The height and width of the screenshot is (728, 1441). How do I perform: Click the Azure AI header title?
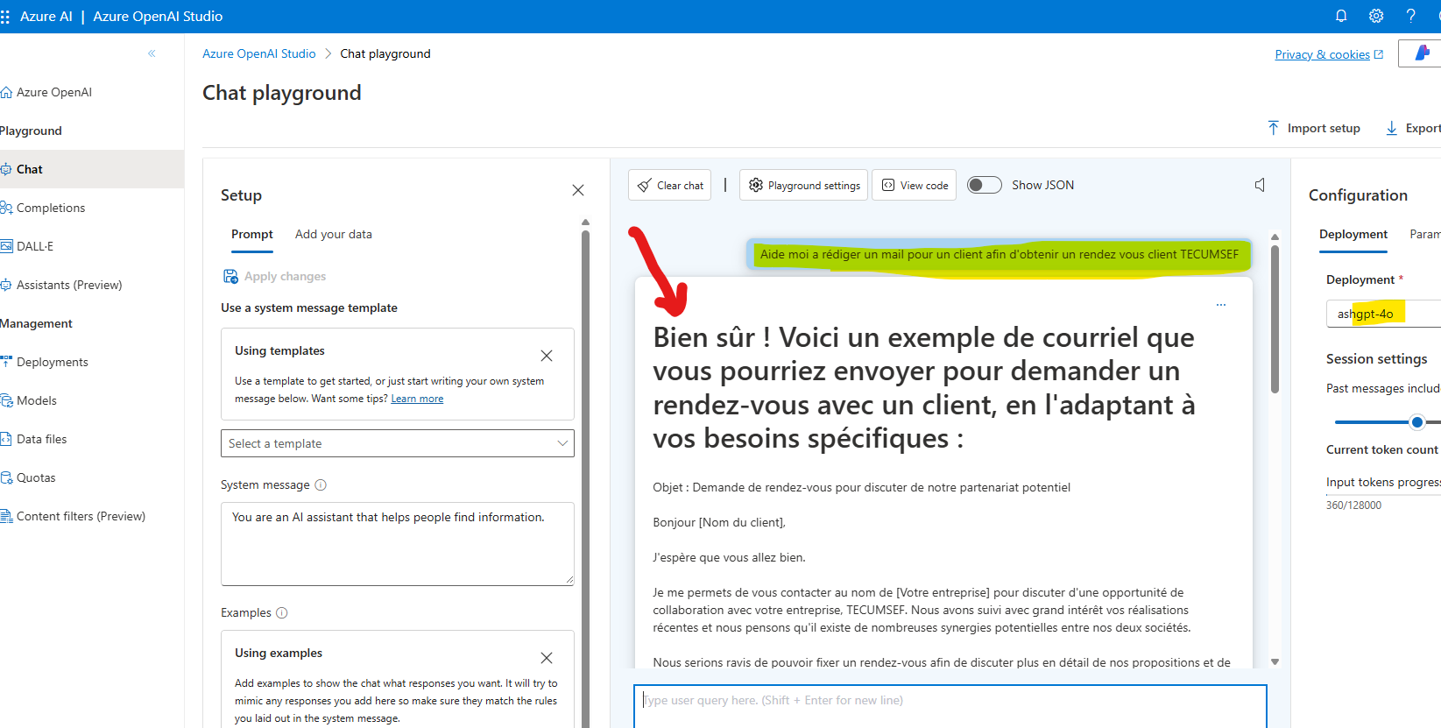46,16
